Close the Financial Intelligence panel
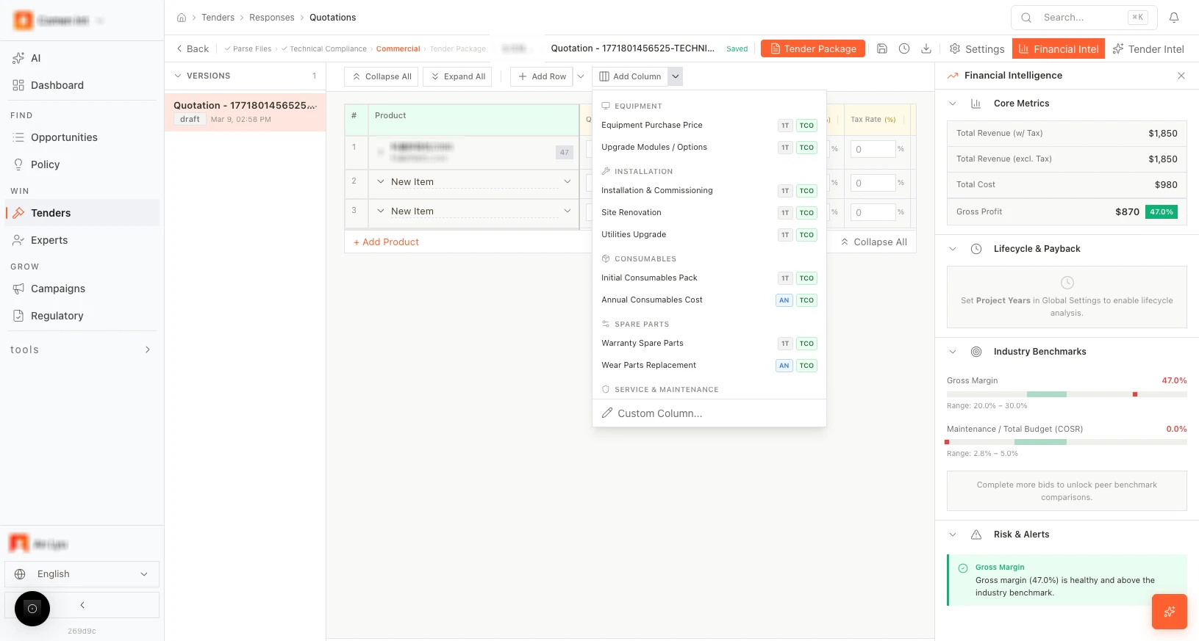 tap(1181, 76)
